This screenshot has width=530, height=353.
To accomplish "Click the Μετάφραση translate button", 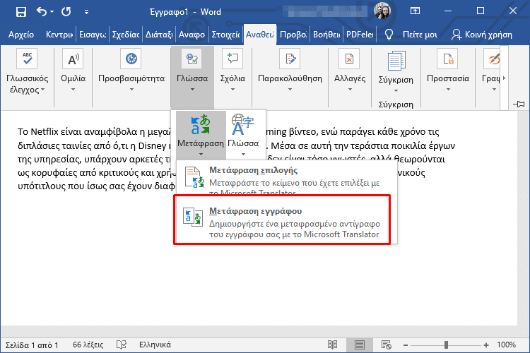I will coord(201,134).
